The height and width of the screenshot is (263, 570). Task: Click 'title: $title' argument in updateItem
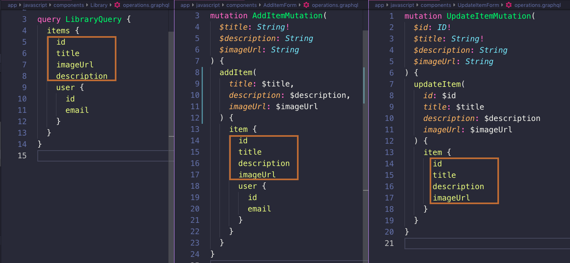[x=454, y=107]
